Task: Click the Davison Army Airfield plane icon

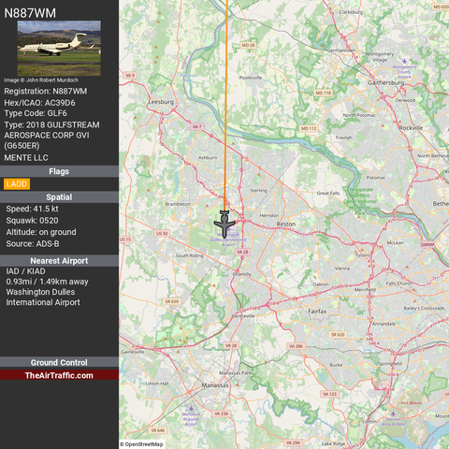Action: pos(393,413)
